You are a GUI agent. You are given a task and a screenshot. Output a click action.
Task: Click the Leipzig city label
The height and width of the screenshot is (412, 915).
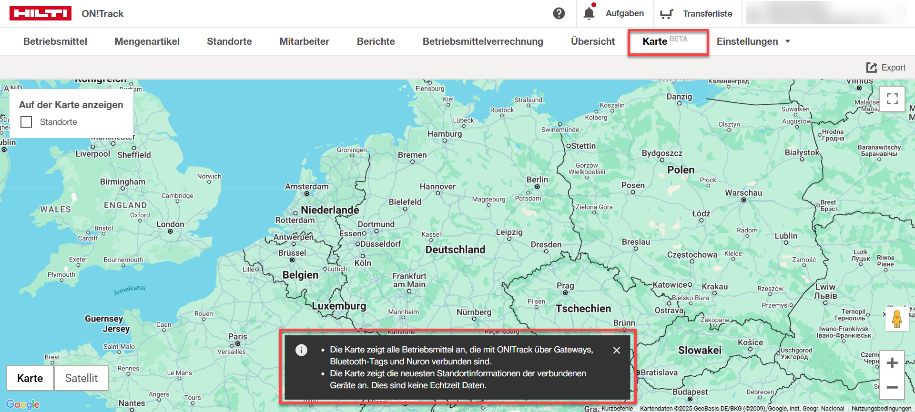click(509, 232)
